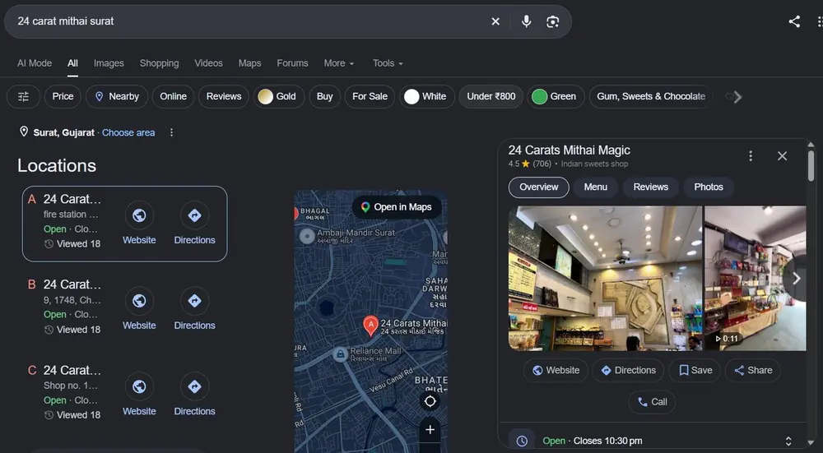
Task: Click the share icon at top right
Action: pos(794,21)
